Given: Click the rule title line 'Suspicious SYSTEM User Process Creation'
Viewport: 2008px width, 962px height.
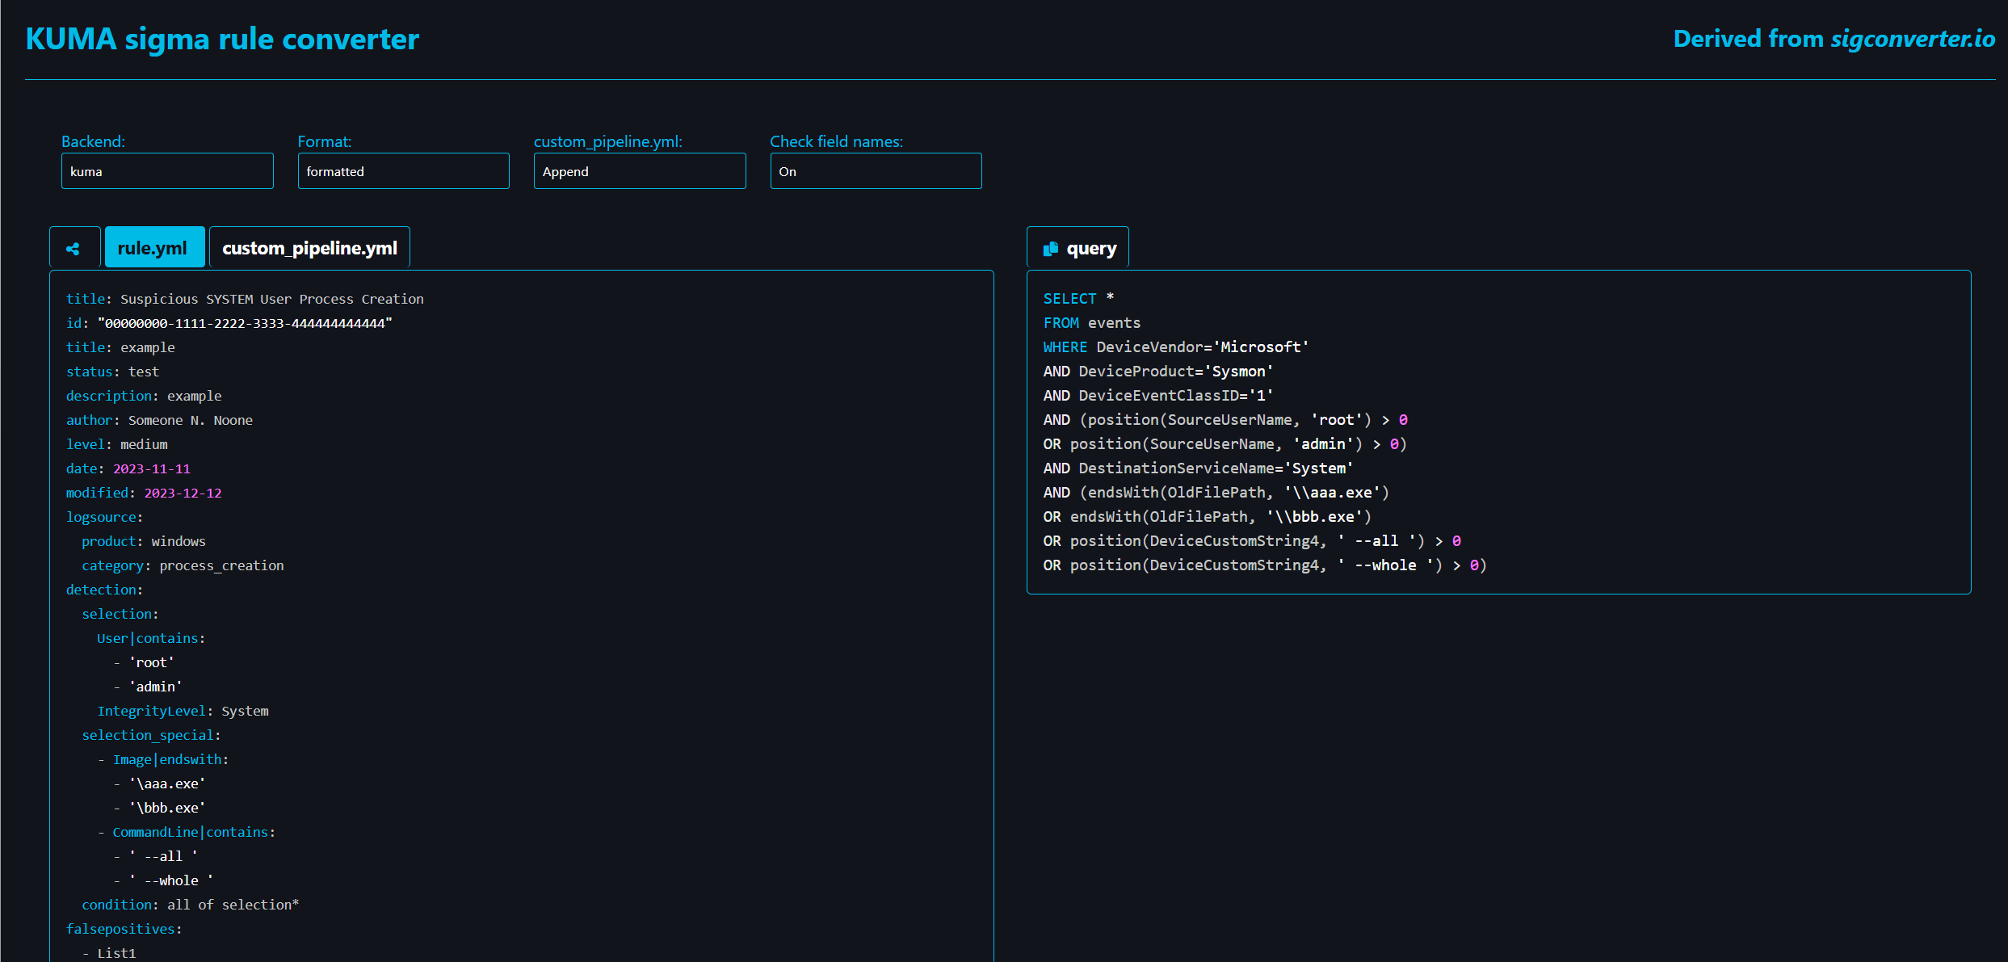Looking at the screenshot, I should (x=245, y=299).
